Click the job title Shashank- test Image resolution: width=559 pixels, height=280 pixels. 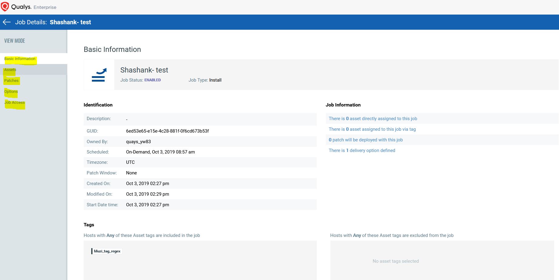[x=144, y=70]
